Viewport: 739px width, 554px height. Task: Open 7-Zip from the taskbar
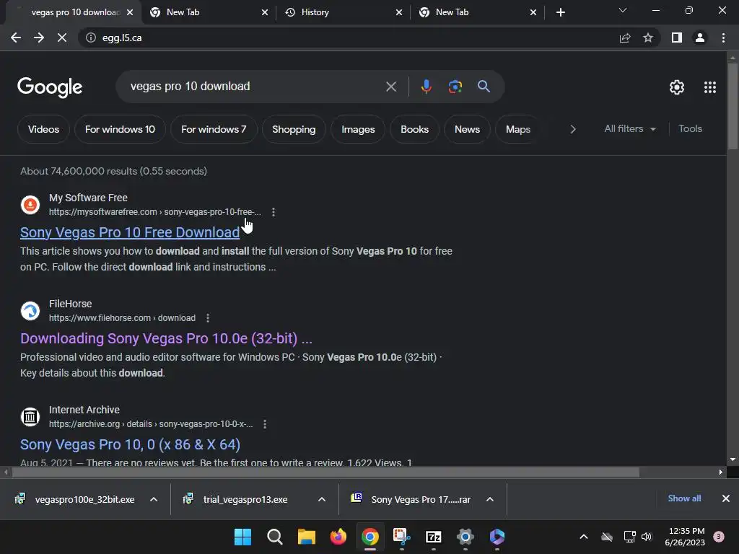(x=433, y=537)
